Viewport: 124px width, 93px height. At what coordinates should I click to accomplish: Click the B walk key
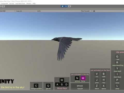coord(104,74)
